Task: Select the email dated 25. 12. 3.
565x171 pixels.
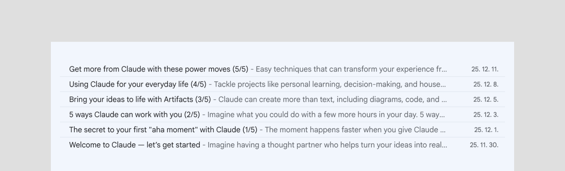Action: point(486,115)
